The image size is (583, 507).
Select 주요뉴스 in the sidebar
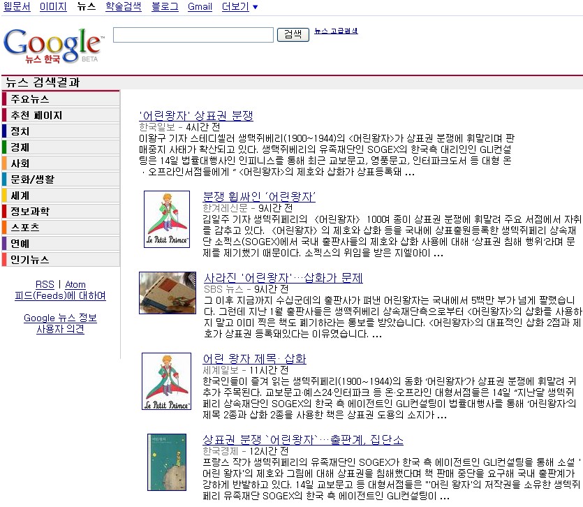tap(61, 99)
